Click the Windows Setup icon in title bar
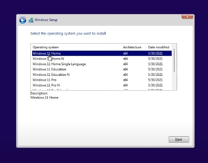 (31, 20)
